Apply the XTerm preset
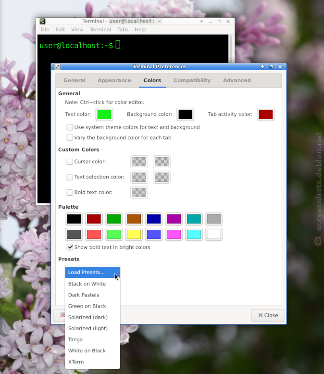The image size is (324, 374). tap(92, 362)
